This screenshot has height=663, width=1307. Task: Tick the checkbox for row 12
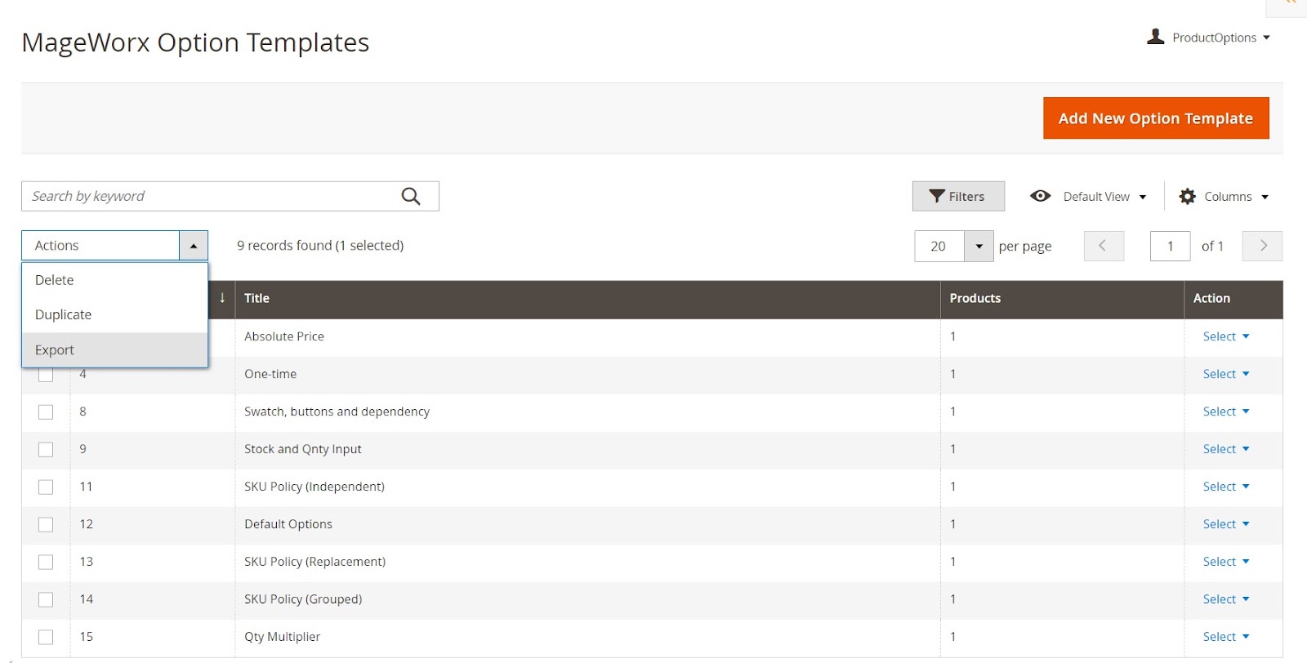(x=46, y=525)
